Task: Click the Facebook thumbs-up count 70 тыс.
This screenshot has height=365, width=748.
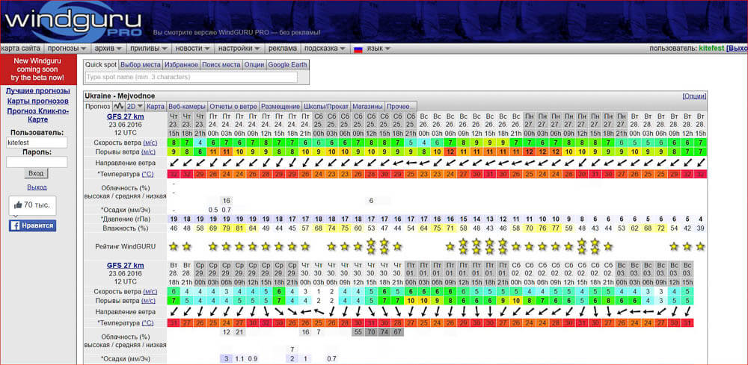Action: [32, 205]
